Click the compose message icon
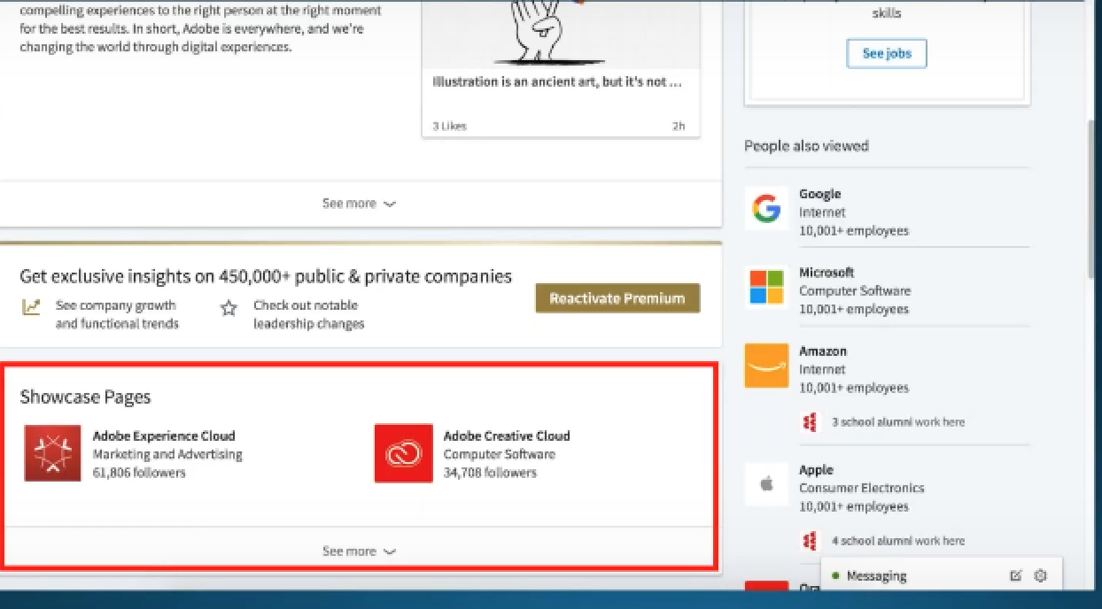The height and width of the screenshot is (609, 1102). 1015,575
